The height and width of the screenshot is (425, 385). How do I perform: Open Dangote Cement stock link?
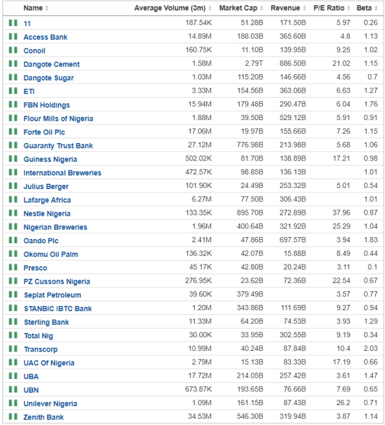[x=52, y=64]
